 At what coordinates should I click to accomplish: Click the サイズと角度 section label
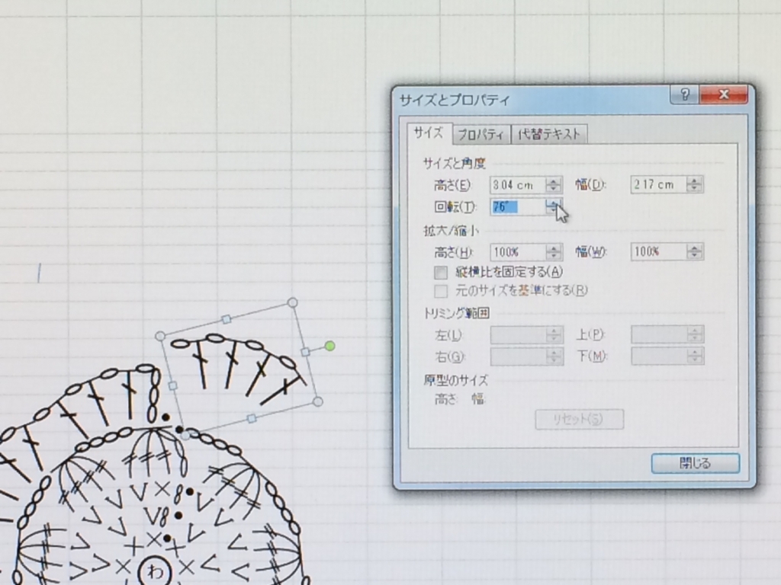click(455, 163)
